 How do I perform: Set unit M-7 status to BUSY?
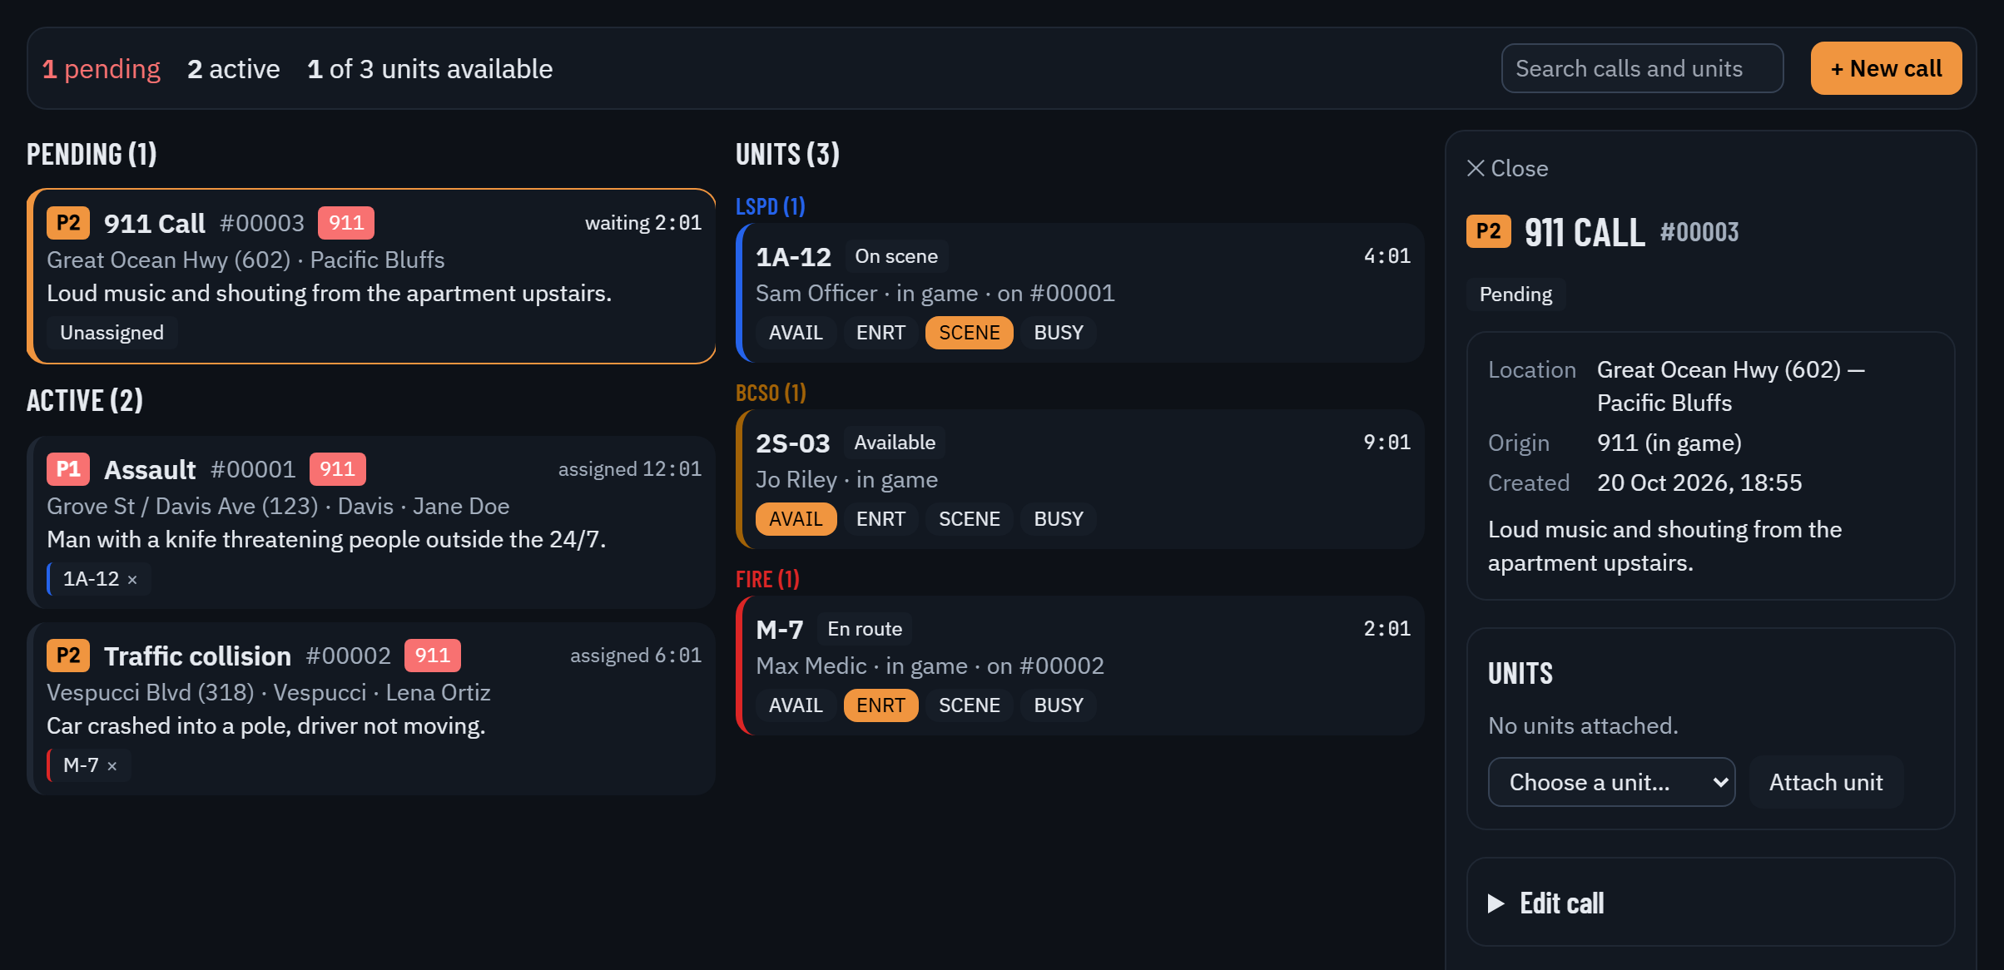pyautogui.click(x=1059, y=705)
